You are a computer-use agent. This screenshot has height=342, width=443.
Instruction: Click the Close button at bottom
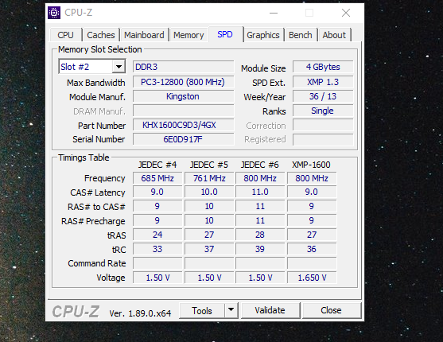331,310
